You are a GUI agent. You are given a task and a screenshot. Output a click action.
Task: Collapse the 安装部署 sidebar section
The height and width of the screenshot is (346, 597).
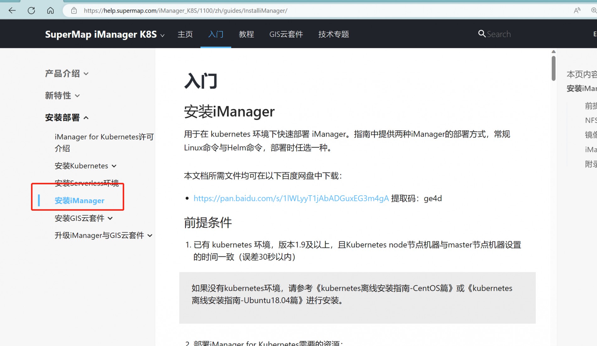[x=67, y=118]
